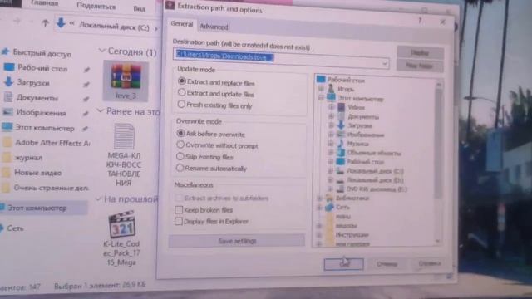Expand the Изображения node in dialog tree

pos(331,135)
